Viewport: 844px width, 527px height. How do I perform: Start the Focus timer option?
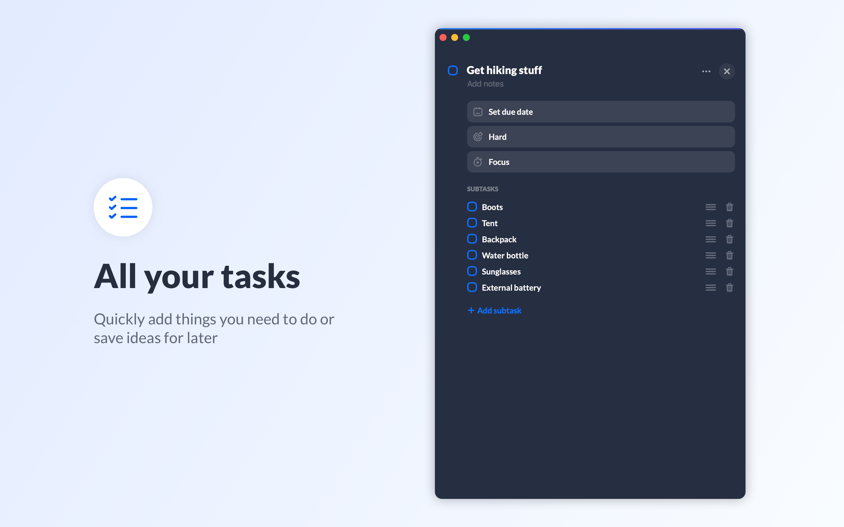pyautogui.click(x=600, y=162)
